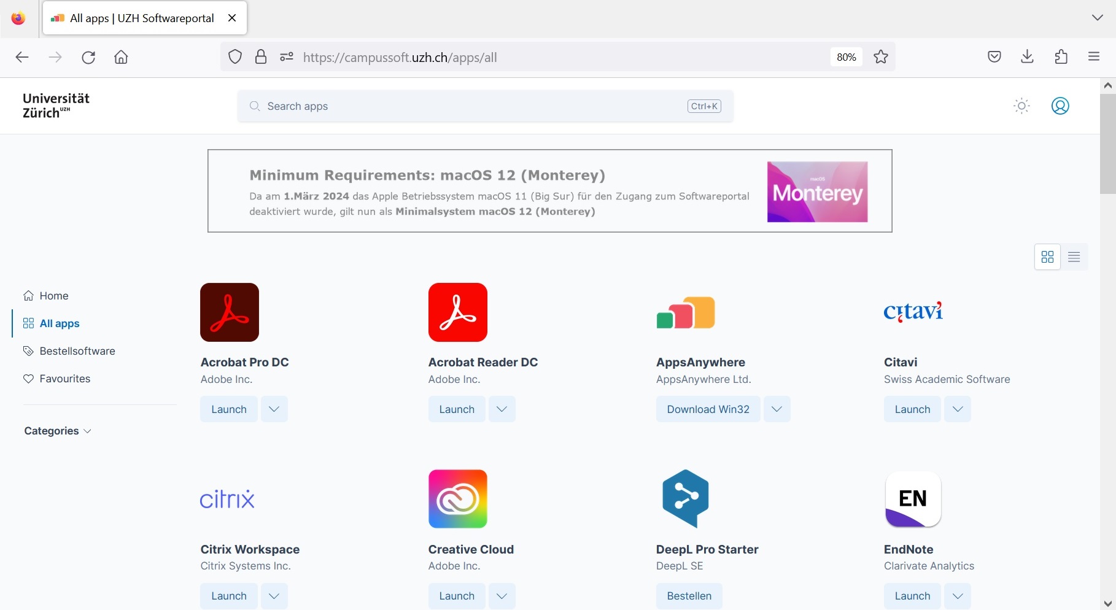Expand Acrobat Pro DC launch options
The height and width of the screenshot is (610, 1116).
274,409
